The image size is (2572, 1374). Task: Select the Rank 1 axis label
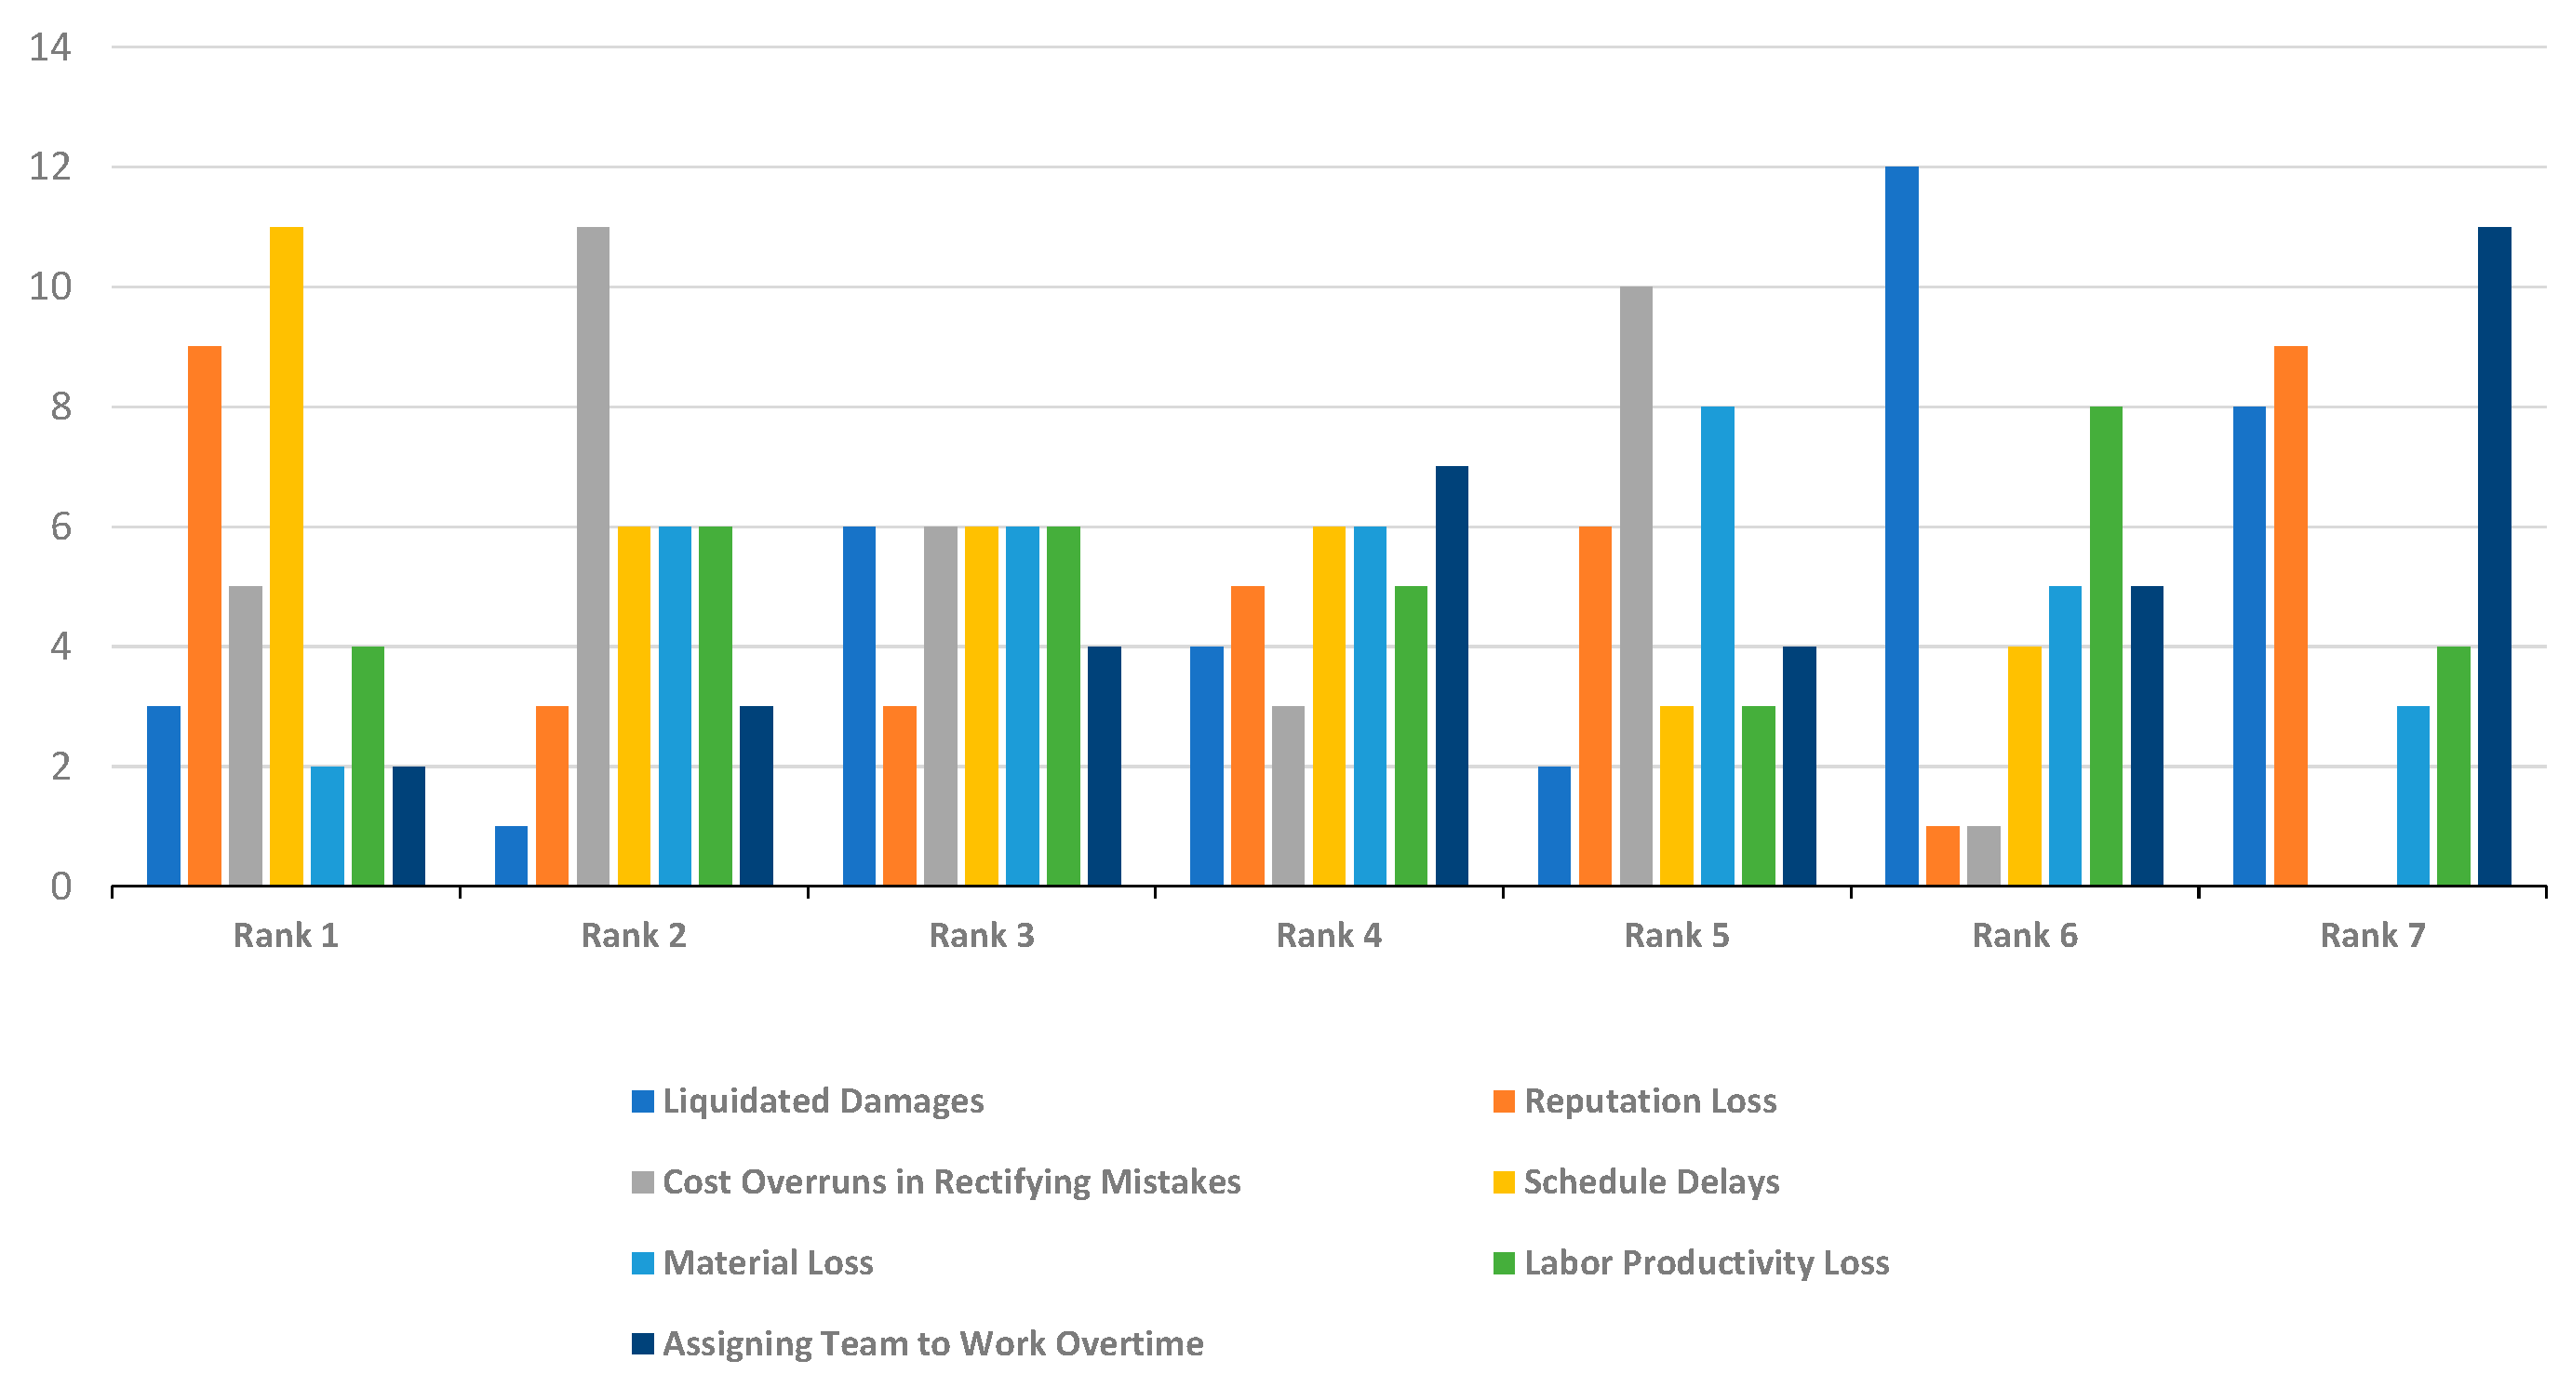pyautogui.click(x=286, y=936)
